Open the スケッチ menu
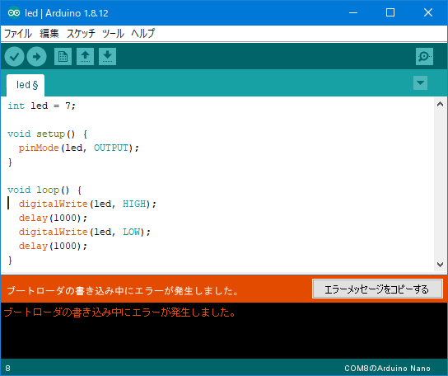 (81, 34)
